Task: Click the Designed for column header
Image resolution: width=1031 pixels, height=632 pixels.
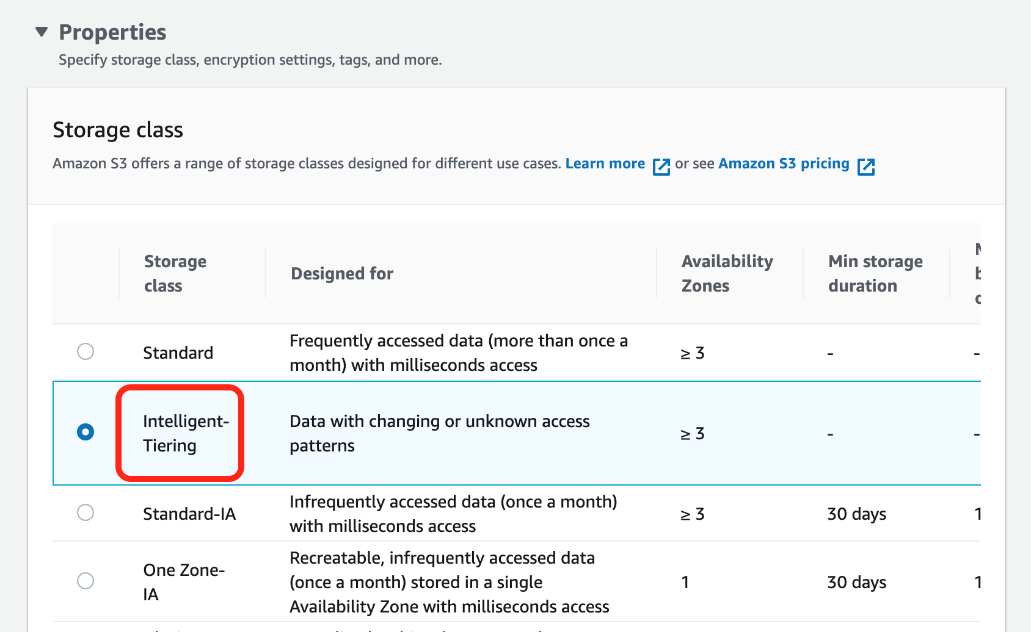Action: coord(342,273)
